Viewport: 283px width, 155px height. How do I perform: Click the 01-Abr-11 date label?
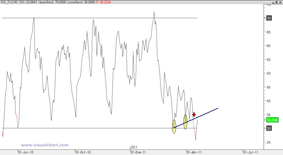tap(194, 152)
